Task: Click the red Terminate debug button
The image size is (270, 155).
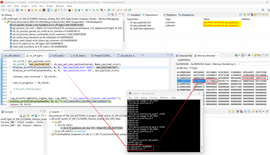Action: [29, 10]
